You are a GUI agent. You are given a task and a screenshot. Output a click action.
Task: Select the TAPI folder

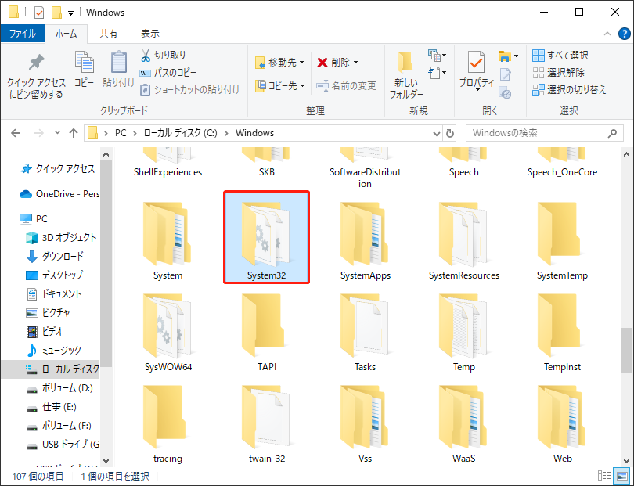click(266, 333)
